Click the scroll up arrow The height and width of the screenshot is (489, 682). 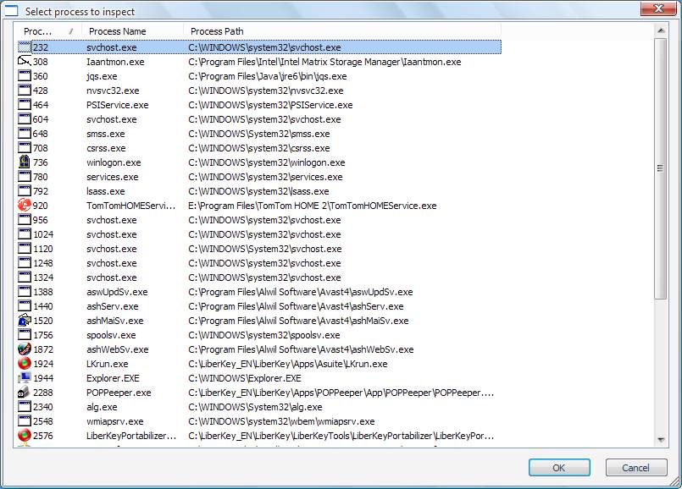pyautogui.click(x=661, y=30)
